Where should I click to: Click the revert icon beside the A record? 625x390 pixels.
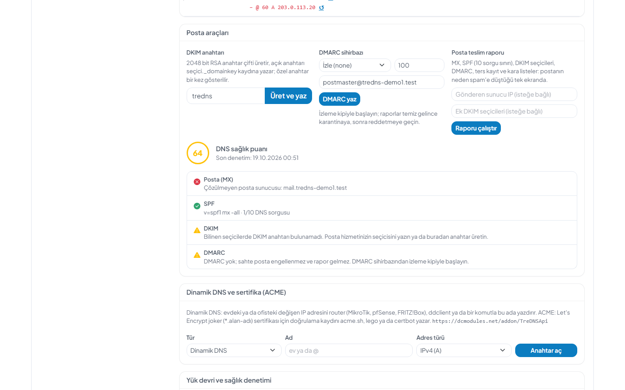tap(321, 7)
